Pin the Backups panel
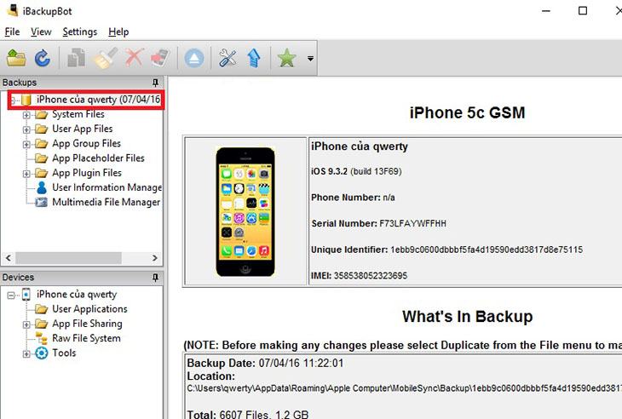Viewport: 622px width, 419px height. point(155,83)
